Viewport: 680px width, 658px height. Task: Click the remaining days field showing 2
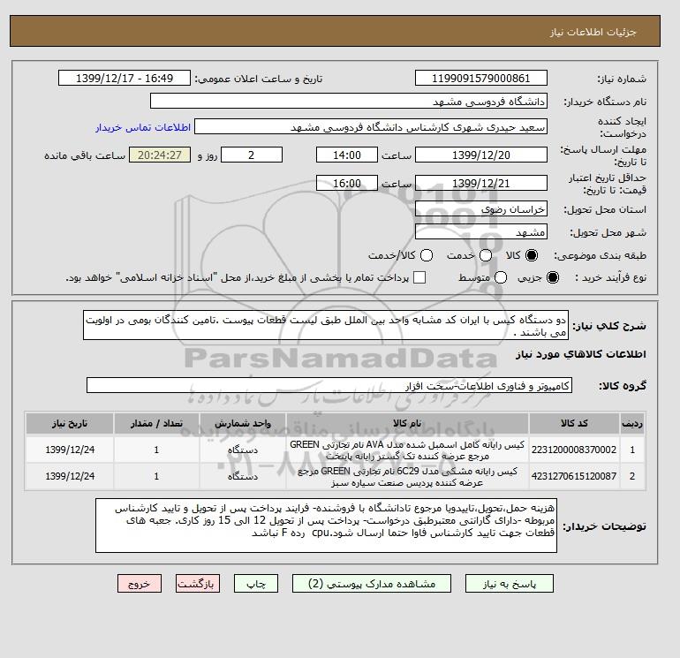pos(252,155)
